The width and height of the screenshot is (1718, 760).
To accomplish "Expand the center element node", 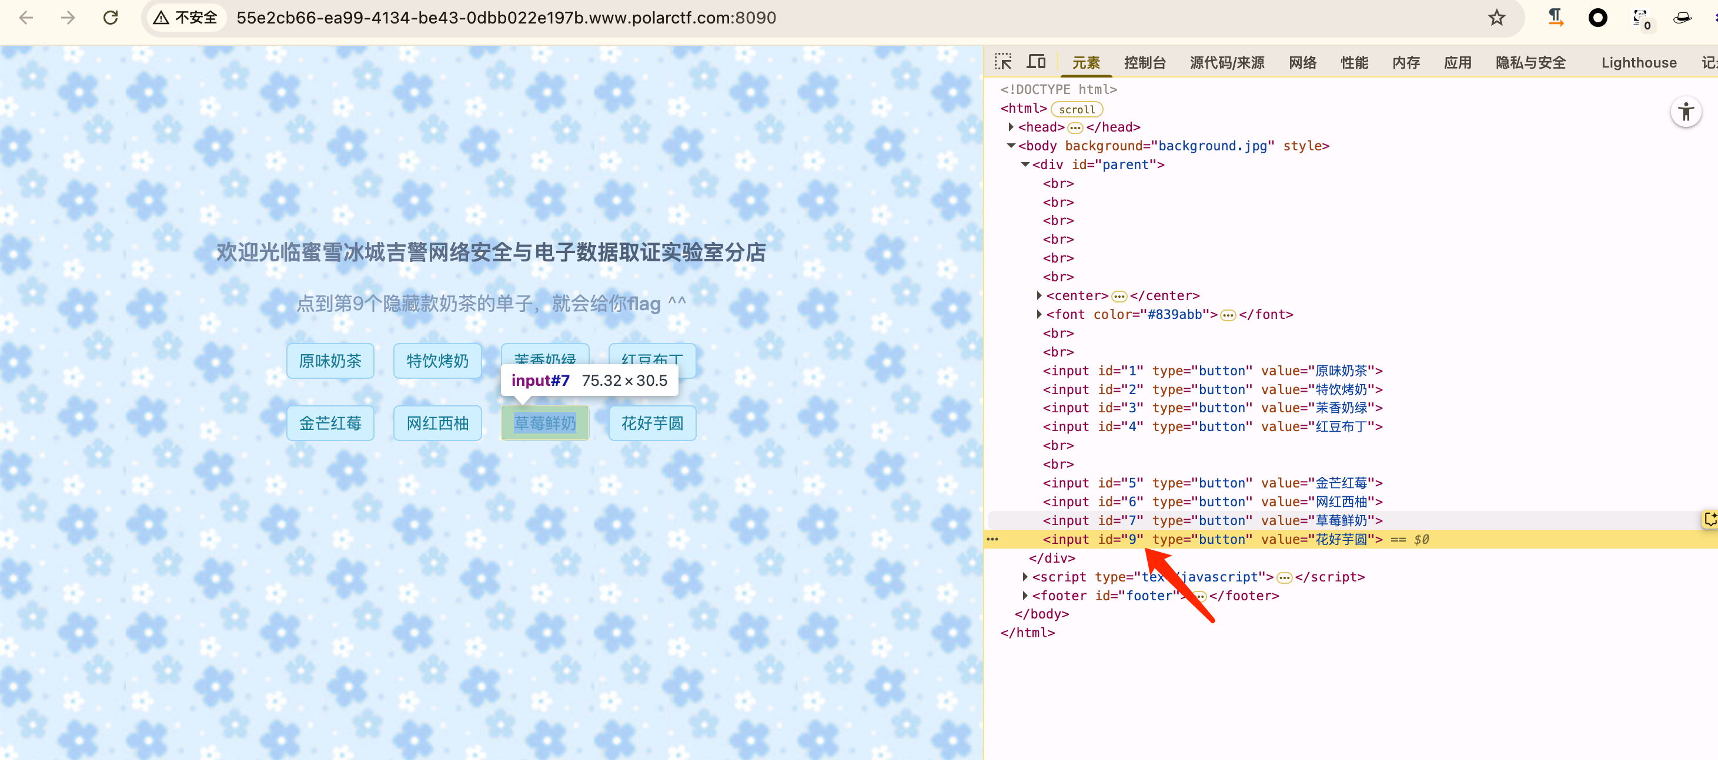I will click(x=1039, y=295).
